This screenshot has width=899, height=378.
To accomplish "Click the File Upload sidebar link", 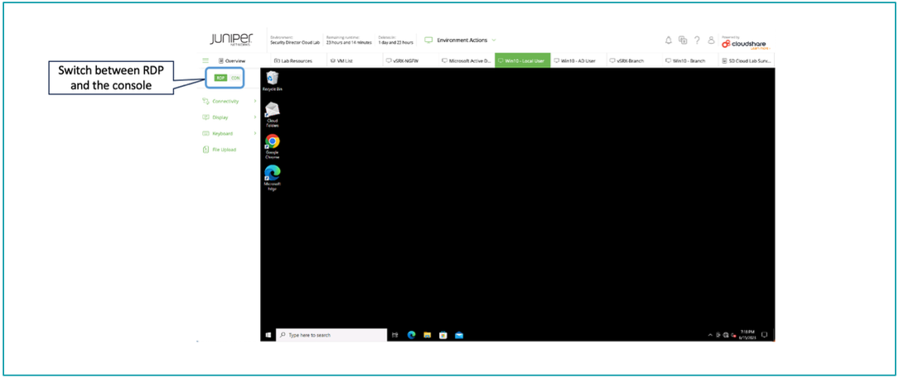I will point(224,150).
